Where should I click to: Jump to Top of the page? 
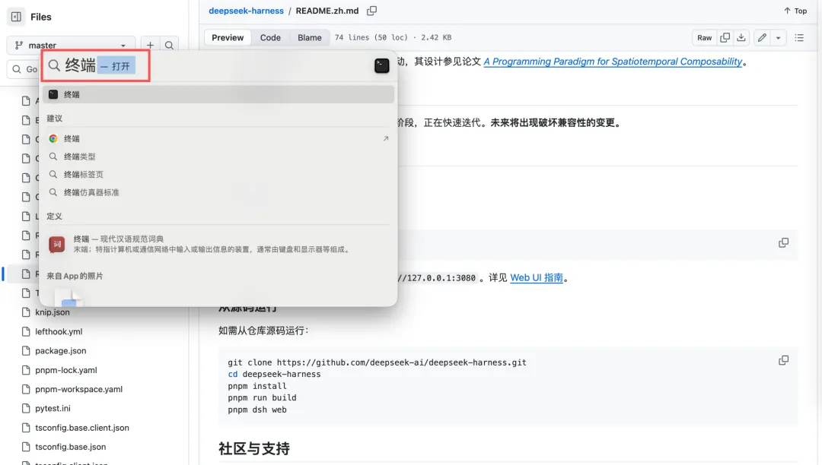click(x=795, y=11)
